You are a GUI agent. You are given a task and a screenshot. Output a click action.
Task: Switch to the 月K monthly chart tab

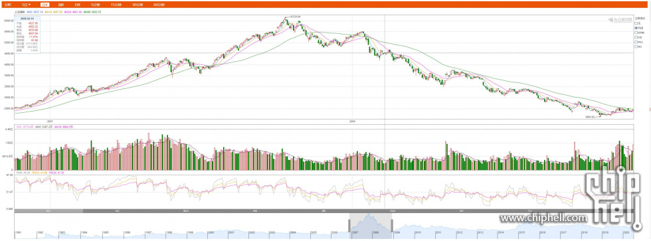click(78, 5)
